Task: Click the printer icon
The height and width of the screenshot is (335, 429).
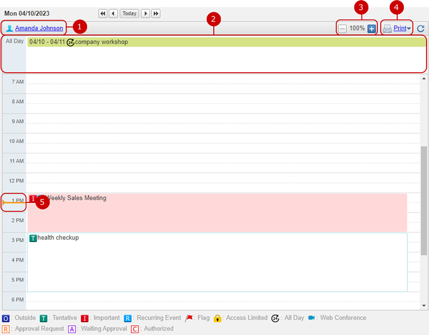Action: click(387, 28)
